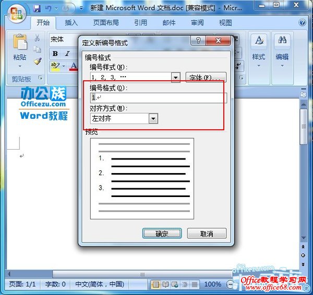Expand the 对齐方式 左对齐 dropdown
The image size is (313, 295).
(153, 119)
